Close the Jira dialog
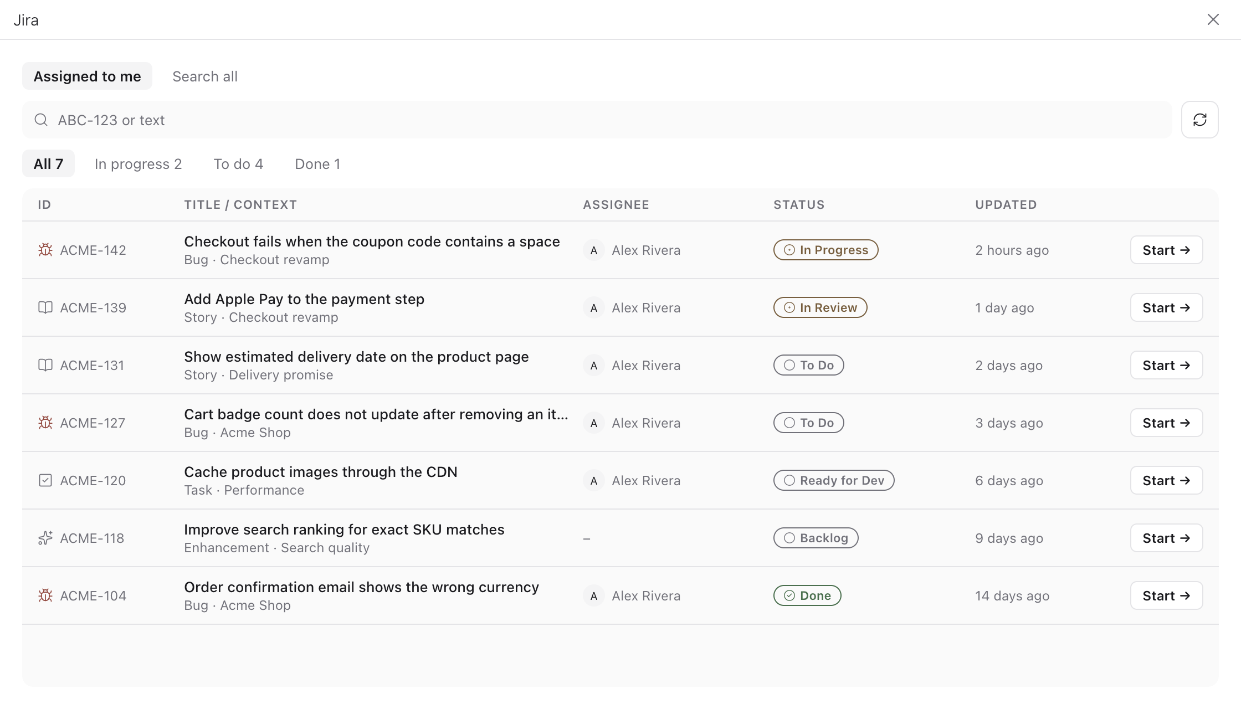 click(x=1213, y=19)
